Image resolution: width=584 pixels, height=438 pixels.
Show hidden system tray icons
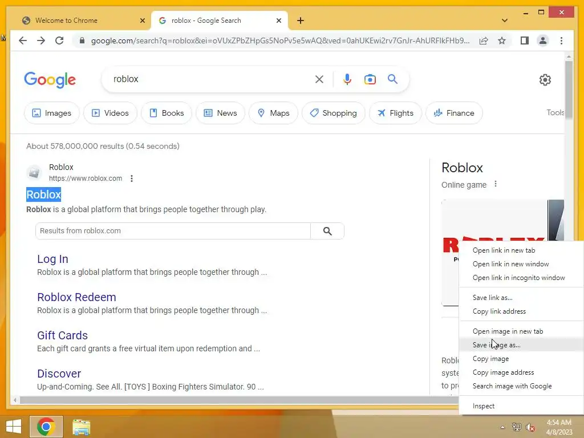[502, 427]
